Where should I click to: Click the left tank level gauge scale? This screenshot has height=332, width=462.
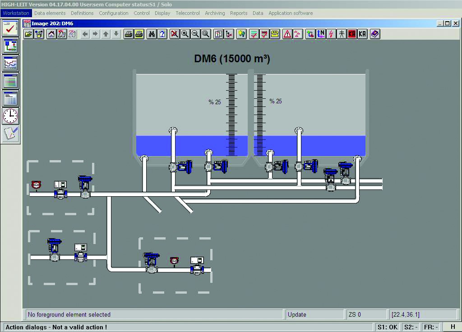click(231, 115)
